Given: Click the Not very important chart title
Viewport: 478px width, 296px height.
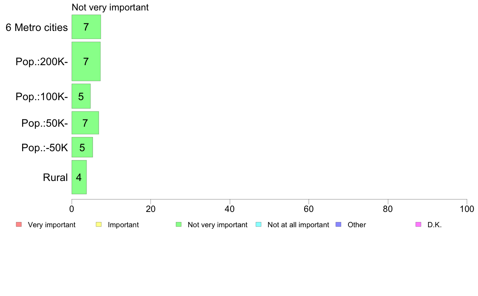Looking at the screenshot, I should point(110,7).
